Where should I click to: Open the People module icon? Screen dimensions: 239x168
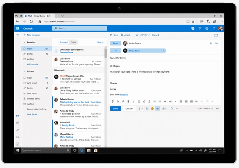tap(18, 130)
